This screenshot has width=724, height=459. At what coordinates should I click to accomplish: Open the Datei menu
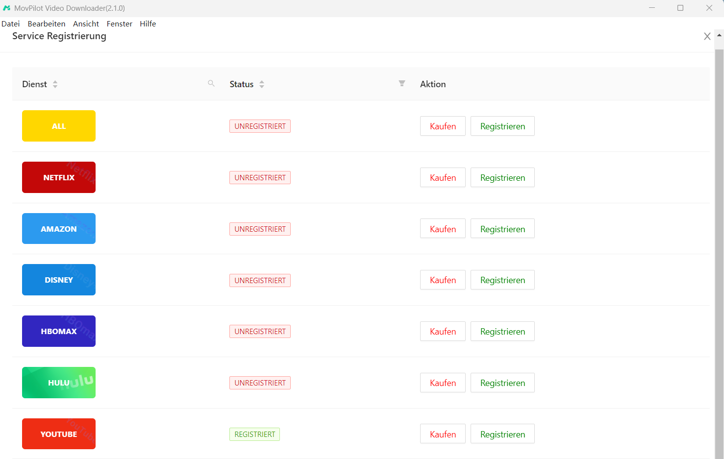(x=11, y=24)
